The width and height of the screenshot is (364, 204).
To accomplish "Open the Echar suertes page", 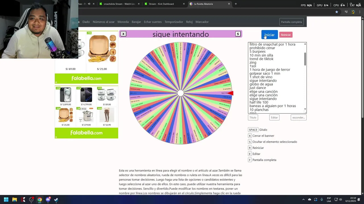I will pos(153,22).
